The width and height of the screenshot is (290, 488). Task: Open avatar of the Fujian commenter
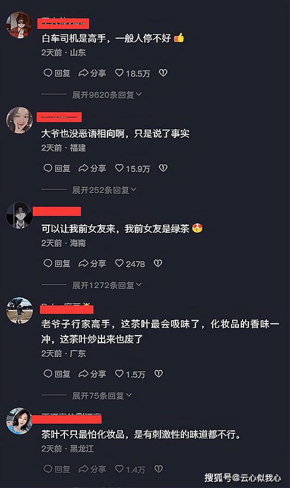[x=20, y=120]
